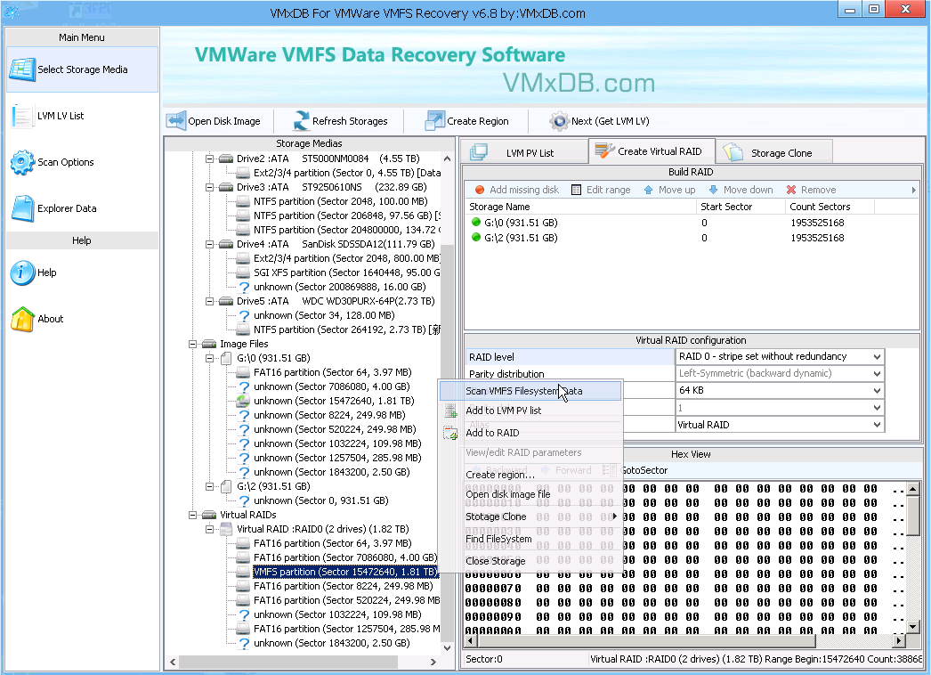This screenshot has width=931, height=675.
Task: Click the Hex View scroll-up arrow
Action: (x=913, y=488)
